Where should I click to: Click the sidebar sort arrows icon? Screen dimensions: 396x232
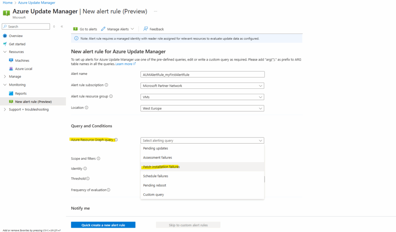[x=54, y=27]
